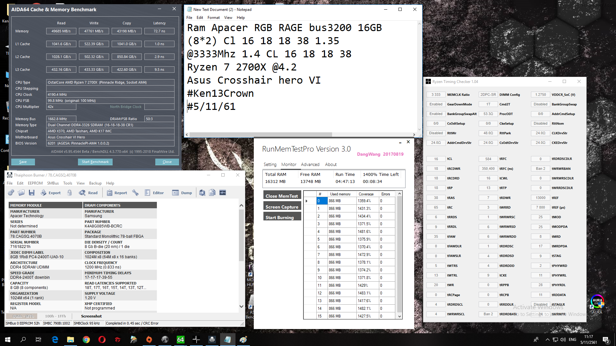Open the Tools menu in Thaiphoon Burner
Viewport: 616px width, 346px height.
pos(68,183)
